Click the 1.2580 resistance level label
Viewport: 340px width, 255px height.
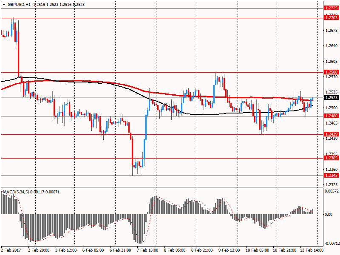coord(331,72)
